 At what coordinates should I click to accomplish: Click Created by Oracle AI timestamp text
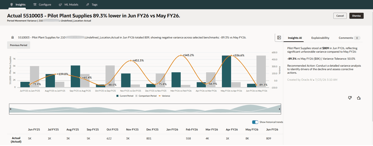tap(312, 80)
